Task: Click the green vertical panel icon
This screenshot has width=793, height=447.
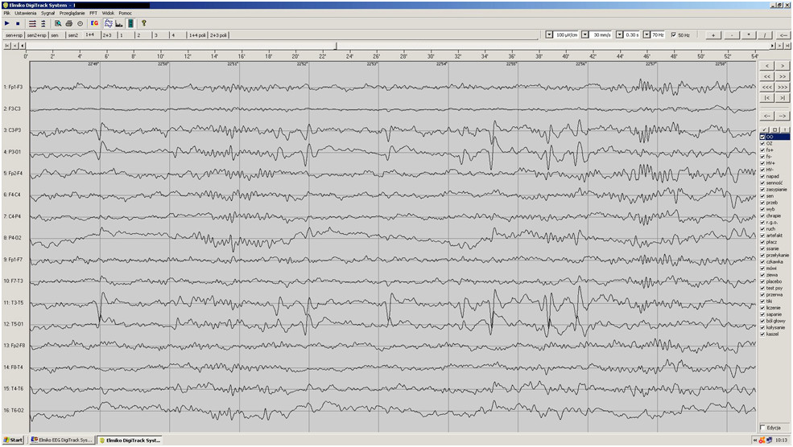Action: [130, 23]
